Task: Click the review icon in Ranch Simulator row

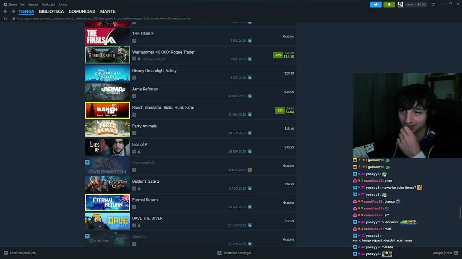Action: click(250, 114)
